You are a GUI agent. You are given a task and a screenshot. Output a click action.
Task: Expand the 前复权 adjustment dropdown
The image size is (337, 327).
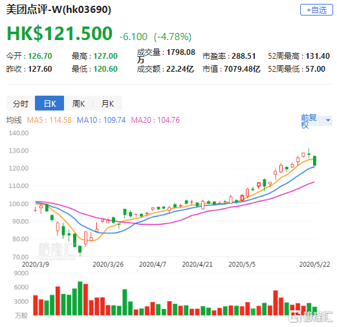tap(316, 121)
